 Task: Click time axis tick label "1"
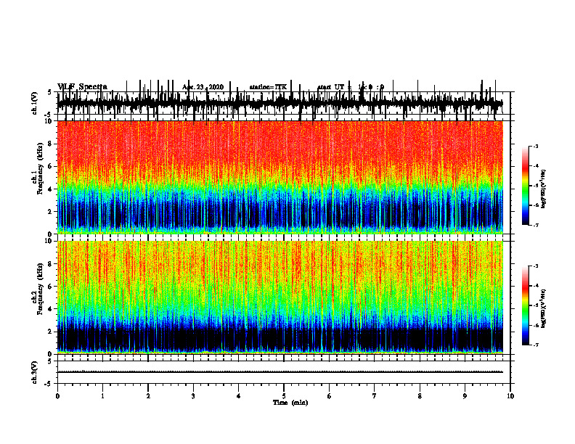(x=102, y=396)
